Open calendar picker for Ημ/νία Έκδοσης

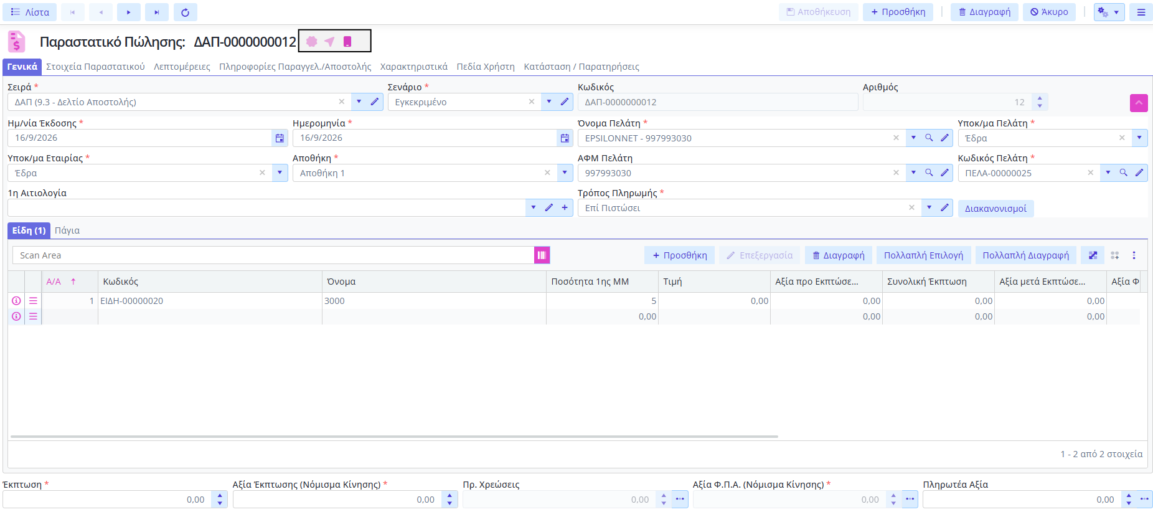coord(280,138)
